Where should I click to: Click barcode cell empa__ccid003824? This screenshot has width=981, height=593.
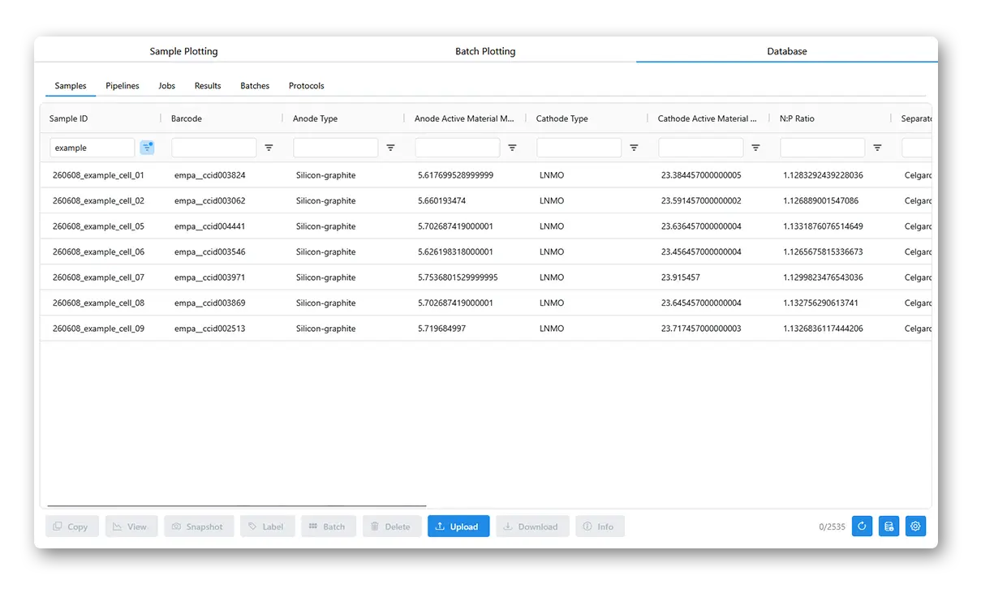(x=210, y=175)
